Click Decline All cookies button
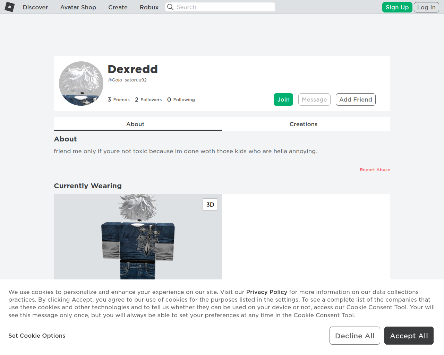The height and width of the screenshot is (355, 444). click(355, 336)
